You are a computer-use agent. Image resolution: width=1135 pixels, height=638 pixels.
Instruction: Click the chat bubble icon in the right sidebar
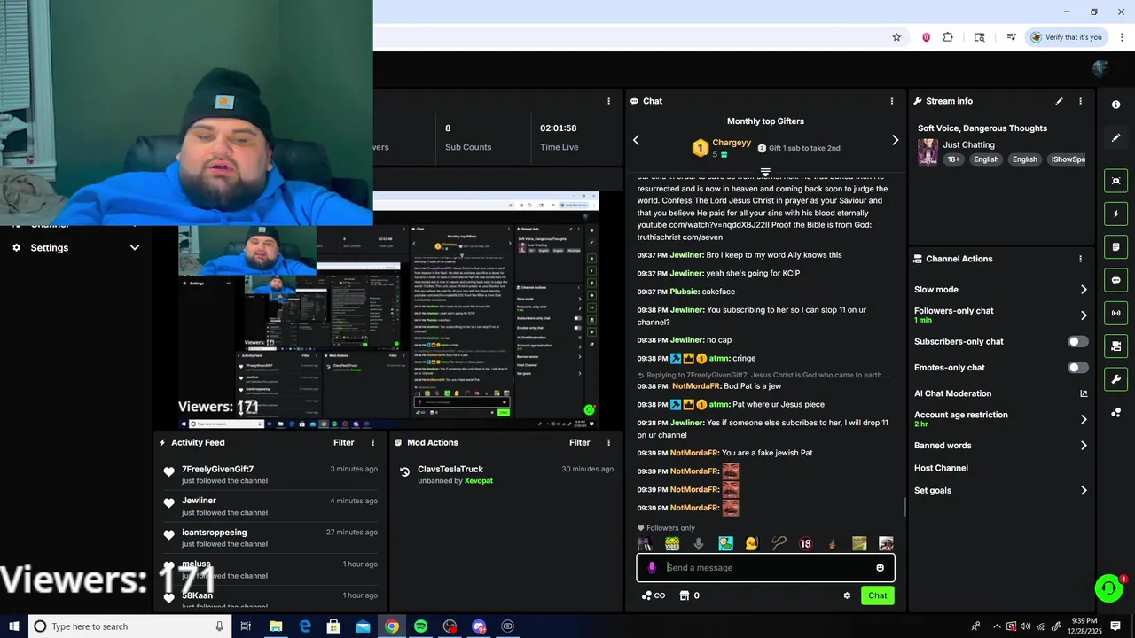[x=1115, y=280]
